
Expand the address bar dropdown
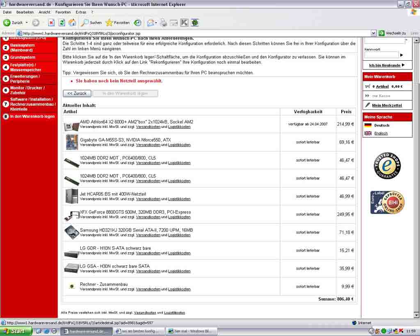374,33
